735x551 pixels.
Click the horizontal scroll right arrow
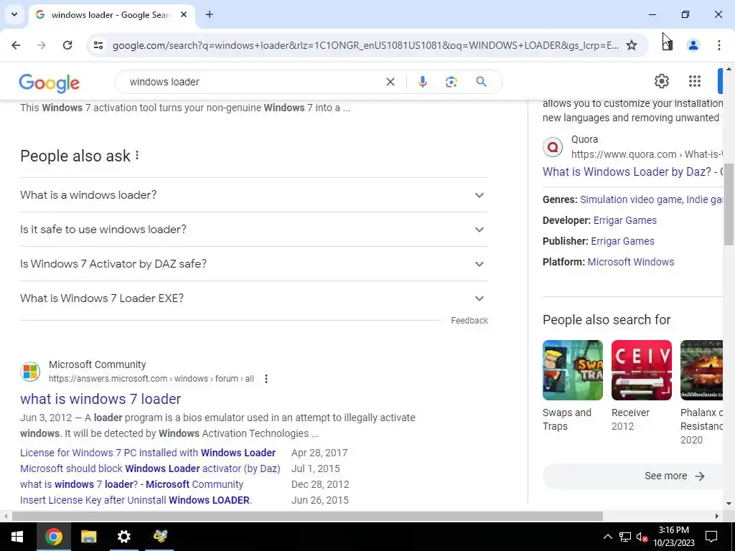(717, 517)
